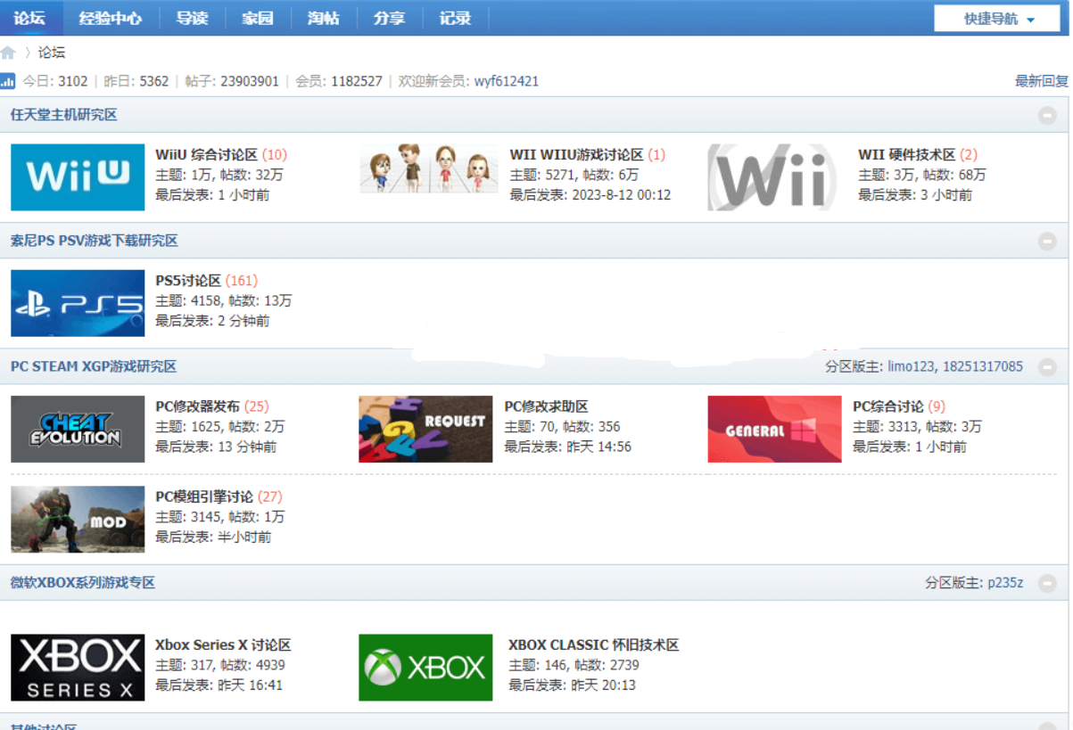Click the home icon in breadcrumb
1073x730 pixels.
click(x=9, y=53)
